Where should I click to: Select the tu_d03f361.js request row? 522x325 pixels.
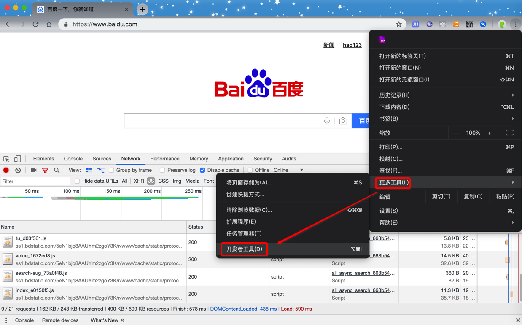[x=93, y=242]
